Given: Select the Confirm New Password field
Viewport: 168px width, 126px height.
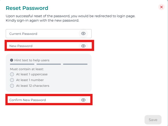Looking at the screenshot, I should (x=42, y=100).
